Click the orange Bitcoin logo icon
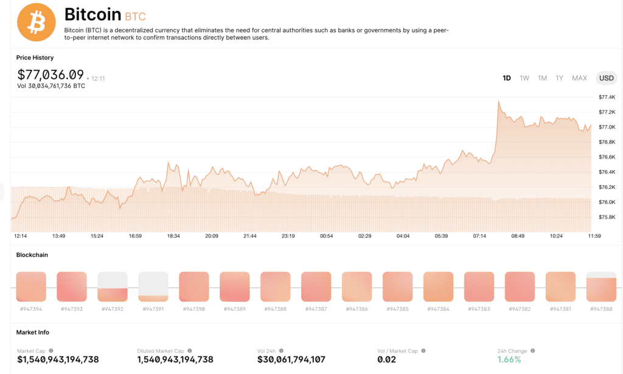623x374 pixels. click(37, 22)
